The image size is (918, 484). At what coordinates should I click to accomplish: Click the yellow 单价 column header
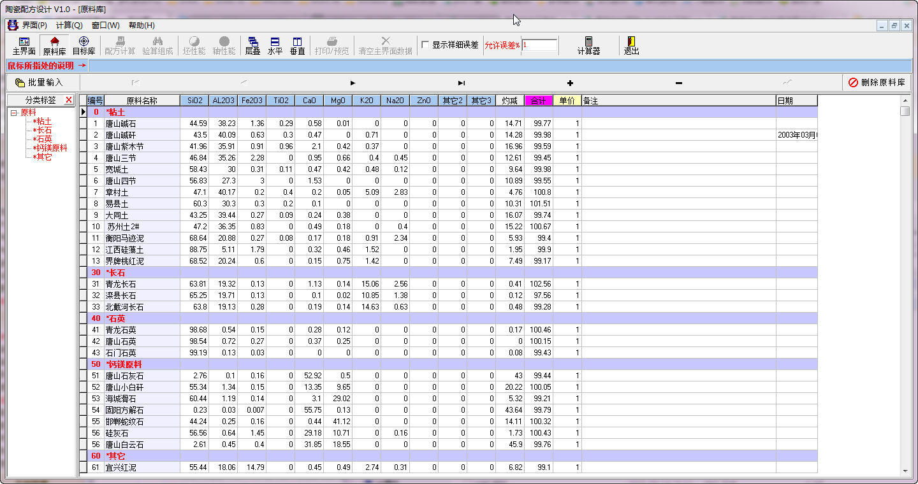567,101
